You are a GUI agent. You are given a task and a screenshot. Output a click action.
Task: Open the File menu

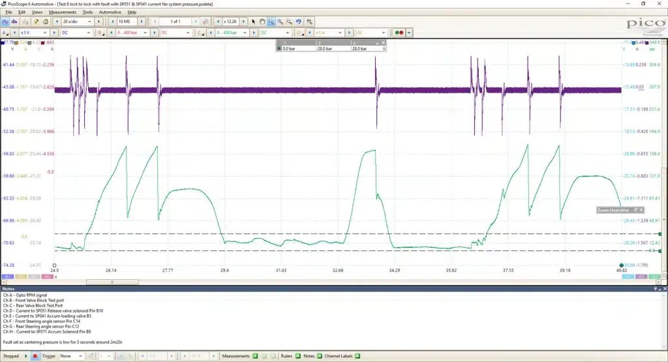click(8, 12)
